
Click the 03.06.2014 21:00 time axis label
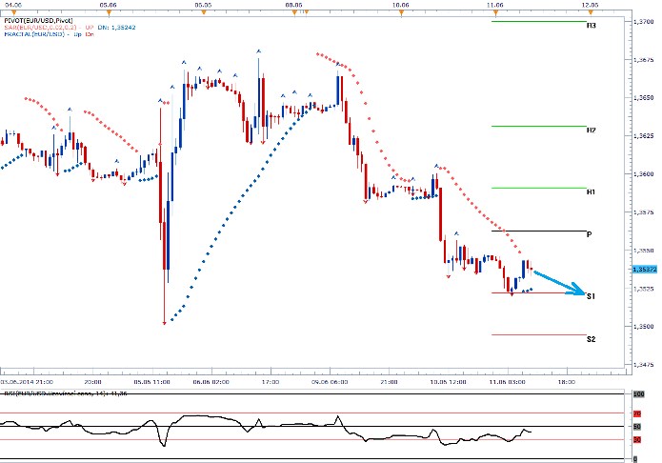[x=27, y=381]
